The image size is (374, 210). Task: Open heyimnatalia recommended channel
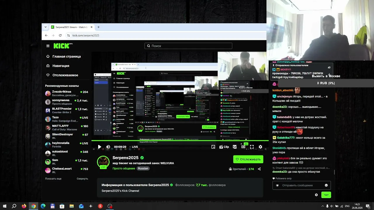point(67,145)
